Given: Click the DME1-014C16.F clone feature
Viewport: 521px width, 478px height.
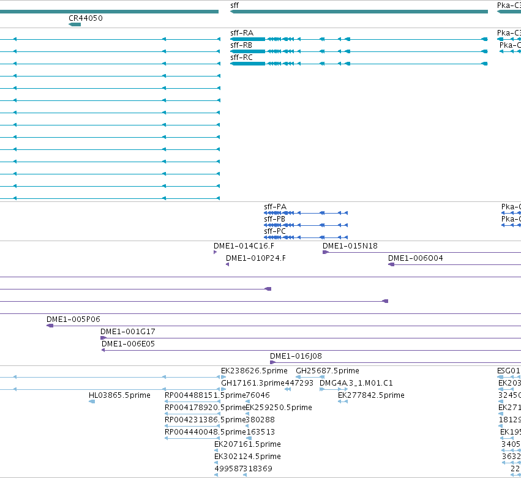Looking at the screenshot, I should (x=216, y=252).
